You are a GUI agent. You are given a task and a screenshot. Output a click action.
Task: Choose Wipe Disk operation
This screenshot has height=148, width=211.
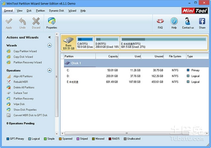point(19,104)
